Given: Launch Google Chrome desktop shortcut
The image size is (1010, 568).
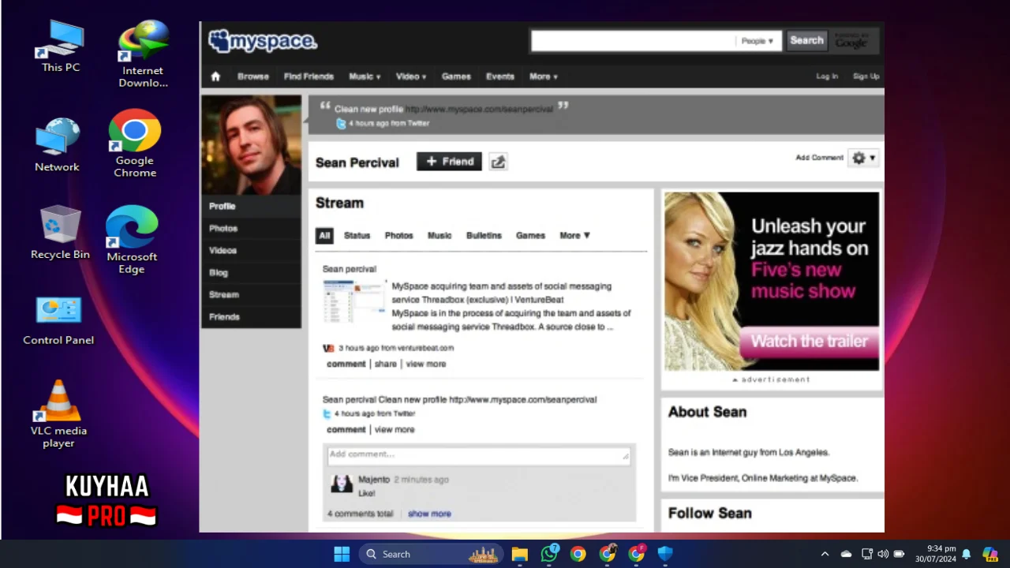Looking at the screenshot, I should 135,143.
